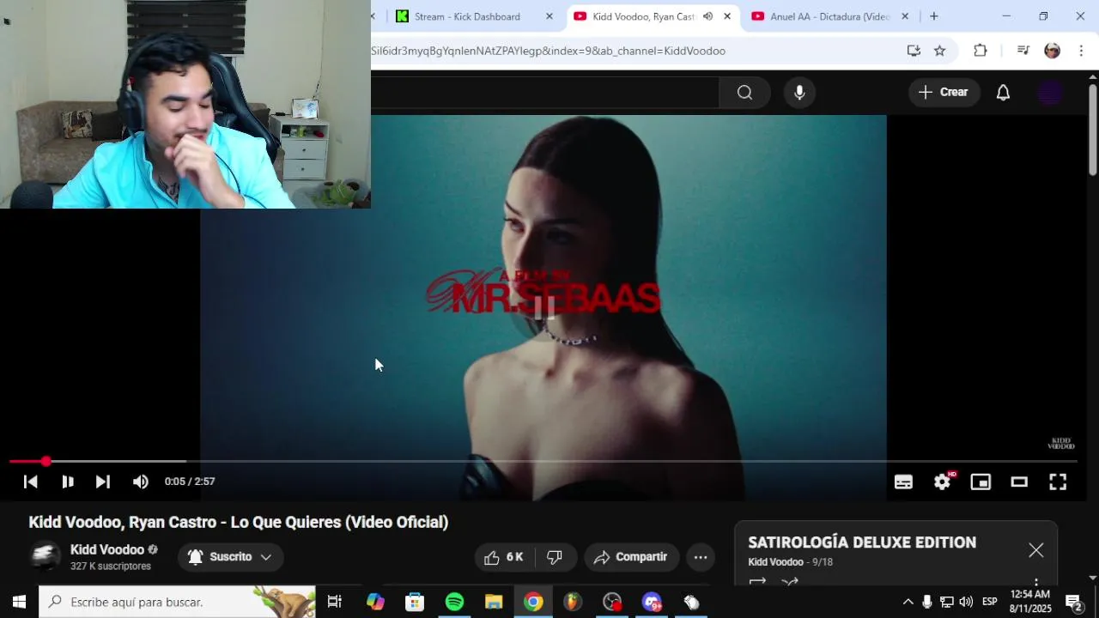Open OBS Studio from the taskbar
1099x618 pixels.
pyautogui.click(x=612, y=602)
